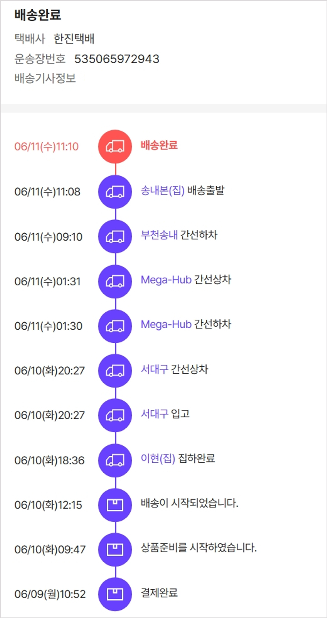Click the red delivery-complete truck icon
Image resolution: width=327 pixels, height=618 pixels.
pos(115,147)
